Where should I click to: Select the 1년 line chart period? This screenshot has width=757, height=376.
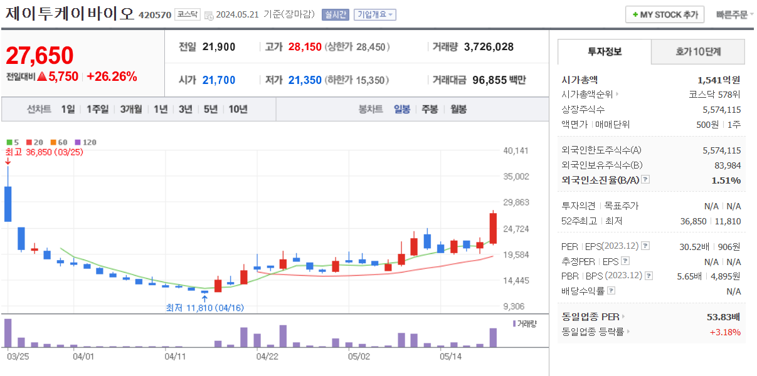click(x=161, y=109)
